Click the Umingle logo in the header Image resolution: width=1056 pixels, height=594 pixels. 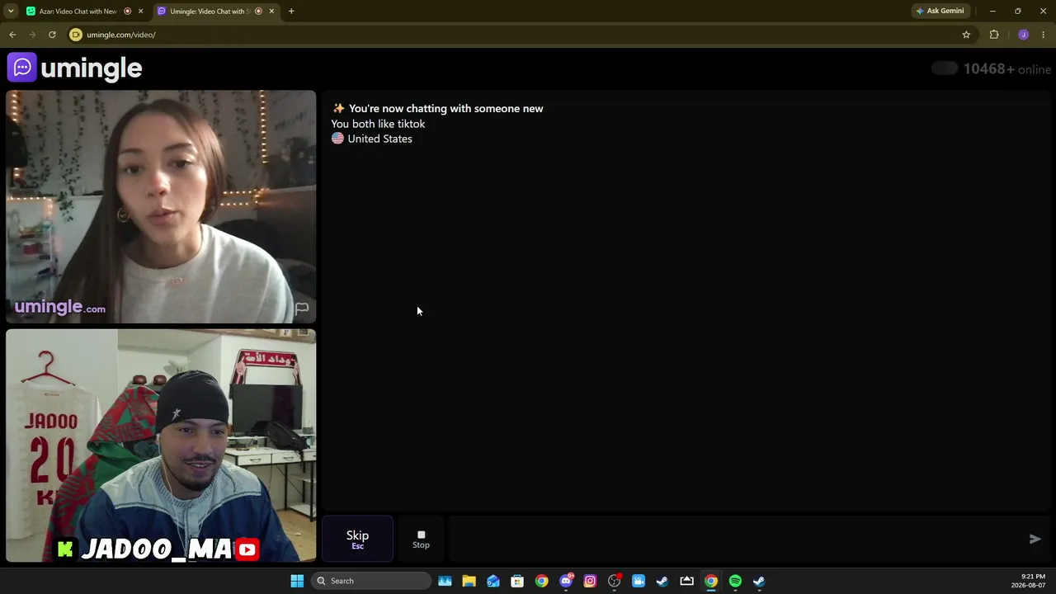[x=75, y=68]
